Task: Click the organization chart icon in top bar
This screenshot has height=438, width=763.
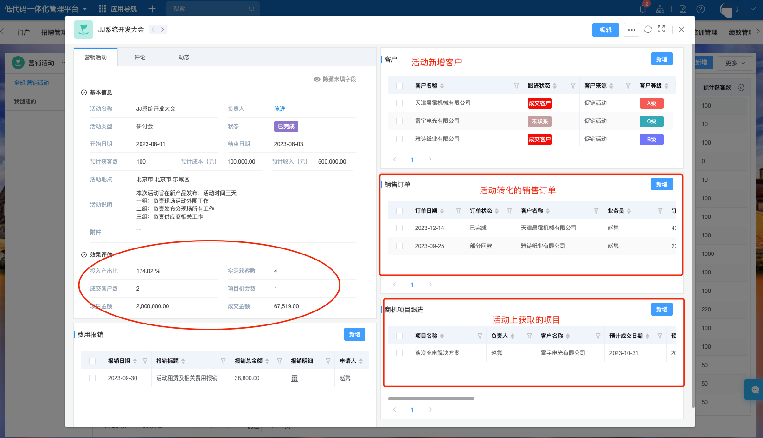Action: pyautogui.click(x=660, y=8)
